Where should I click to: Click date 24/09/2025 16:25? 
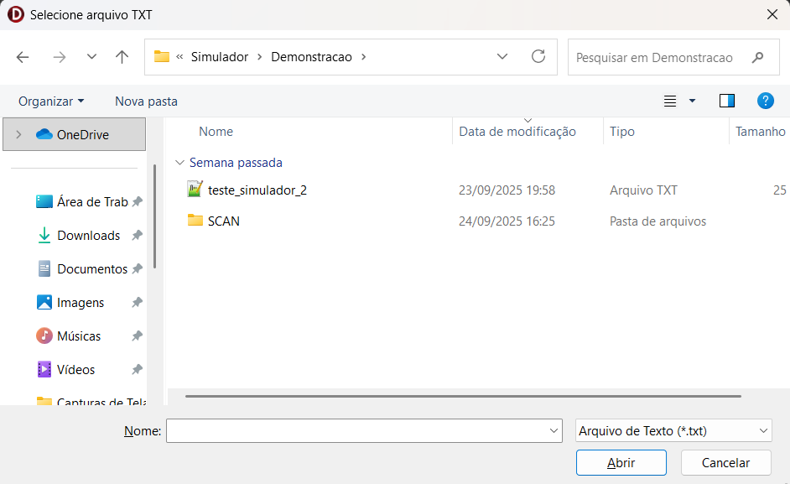coord(507,221)
